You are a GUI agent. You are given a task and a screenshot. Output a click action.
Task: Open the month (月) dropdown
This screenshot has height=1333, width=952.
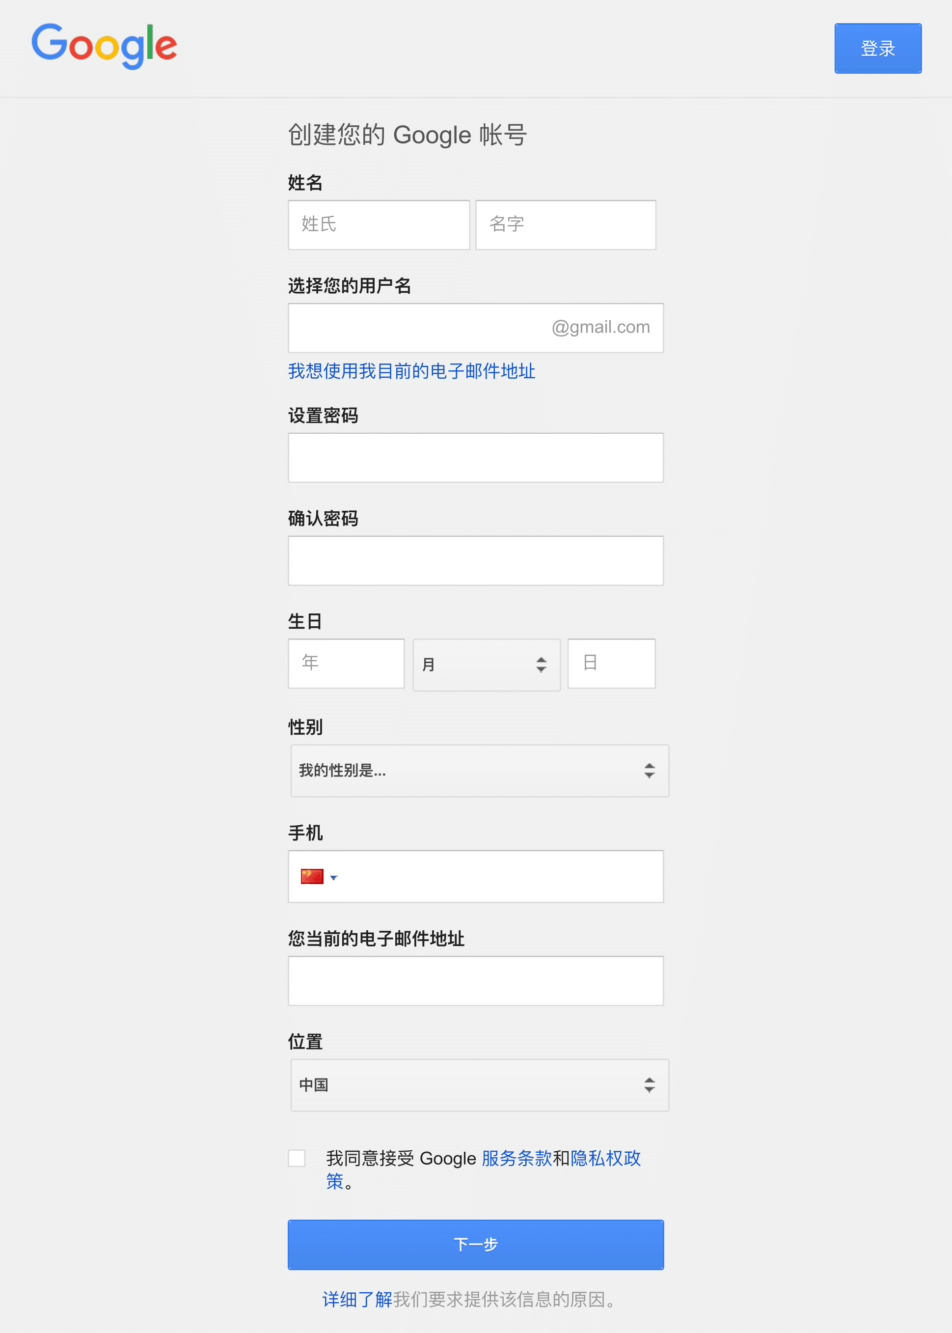pos(486,665)
